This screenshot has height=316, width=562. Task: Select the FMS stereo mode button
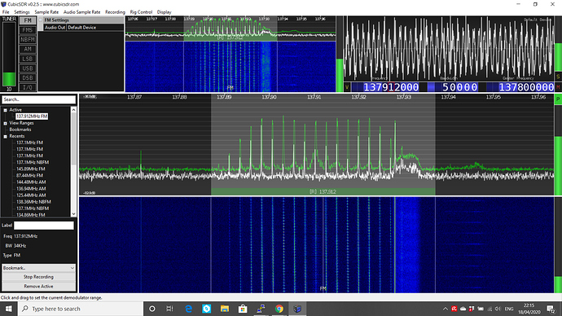[x=28, y=30]
